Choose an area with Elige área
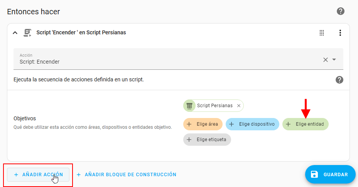358x187 pixels. 203,124
